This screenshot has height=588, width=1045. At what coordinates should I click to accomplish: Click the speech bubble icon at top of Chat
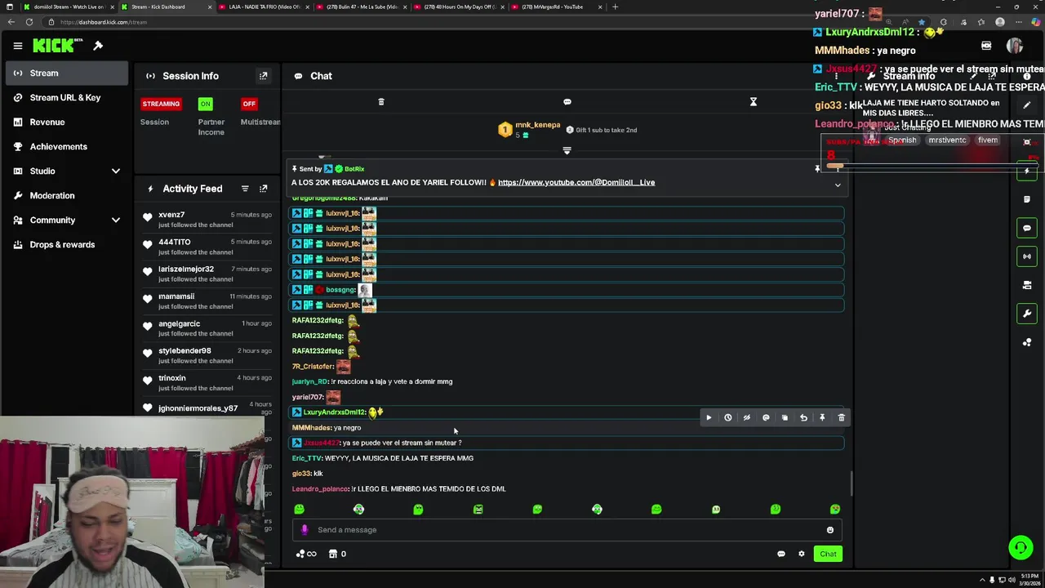coord(567,102)
